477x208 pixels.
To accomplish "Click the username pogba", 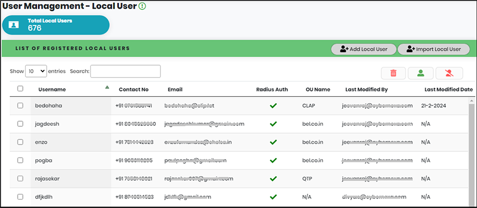I will (44, 160).
